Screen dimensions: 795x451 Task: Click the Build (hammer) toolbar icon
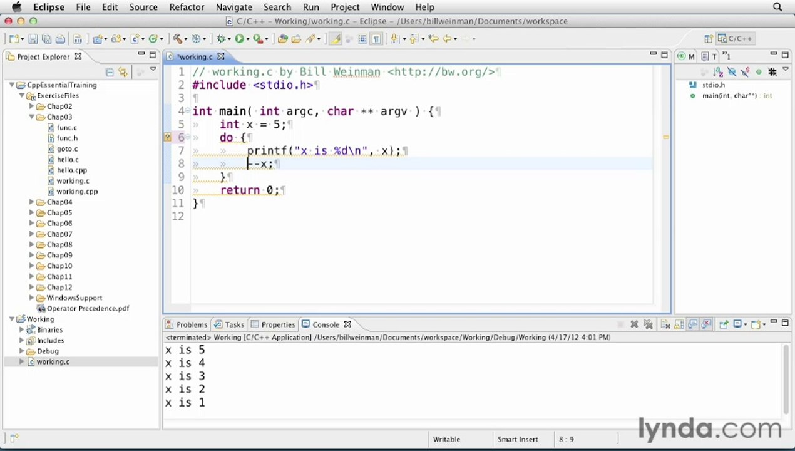click(177, 39)
